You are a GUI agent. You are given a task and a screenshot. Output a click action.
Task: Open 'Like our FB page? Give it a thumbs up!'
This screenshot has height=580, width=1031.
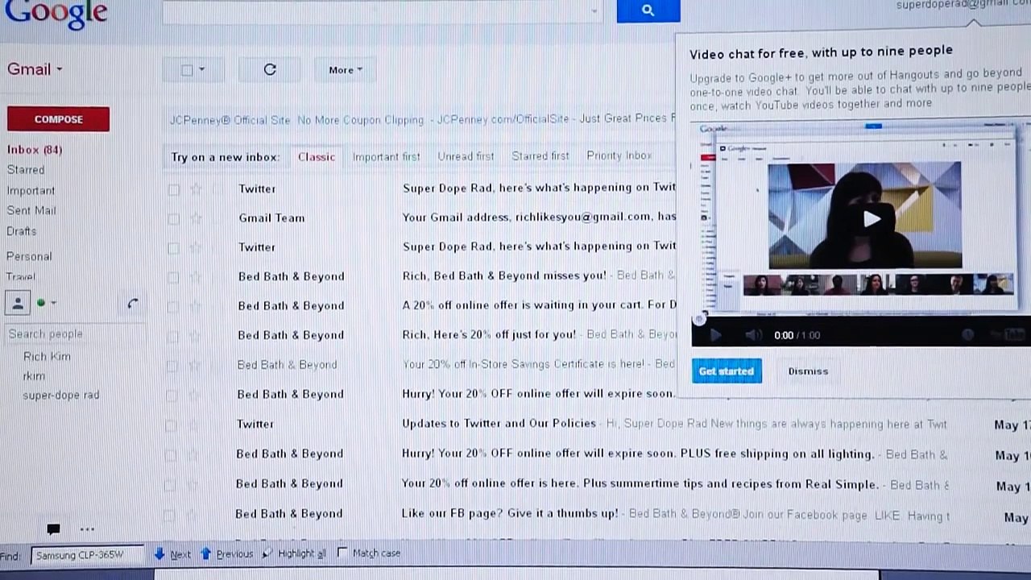(x=510, y=513)
